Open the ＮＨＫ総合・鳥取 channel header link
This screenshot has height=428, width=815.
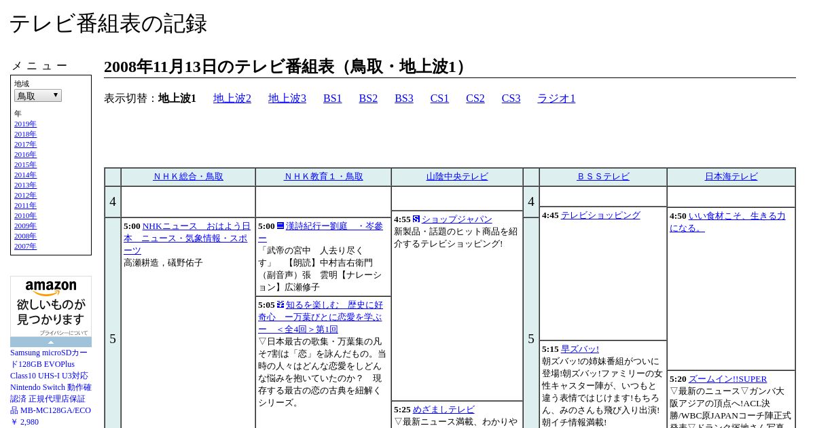click(188, 177)
